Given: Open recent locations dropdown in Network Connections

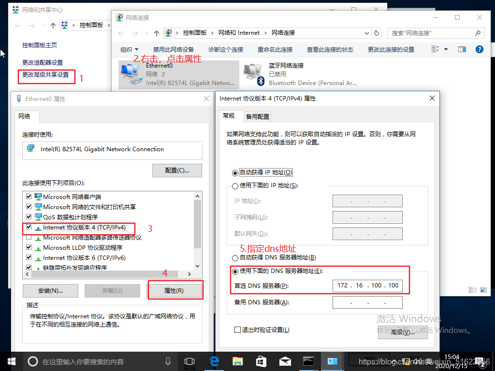Looking at the screenshot, I should 146,33.
